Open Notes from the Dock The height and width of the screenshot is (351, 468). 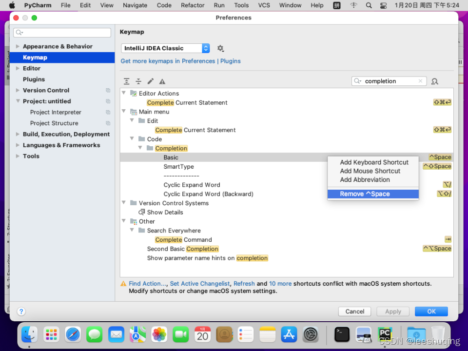click(x=268, y=334)
